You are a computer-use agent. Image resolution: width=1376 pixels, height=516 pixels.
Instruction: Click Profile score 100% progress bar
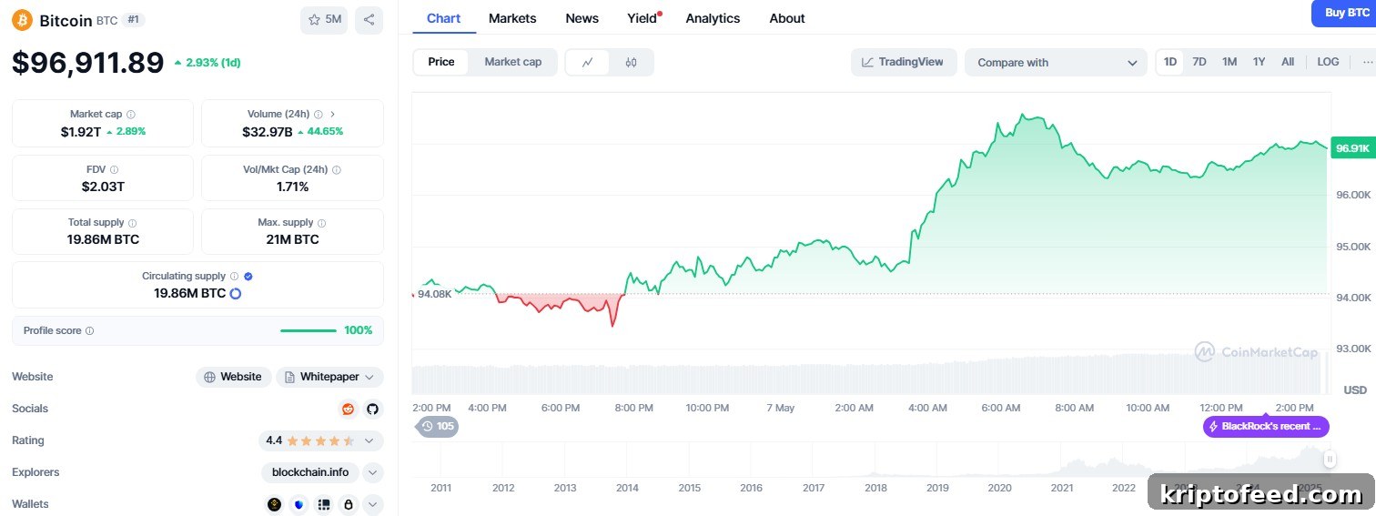coord(309,331)
